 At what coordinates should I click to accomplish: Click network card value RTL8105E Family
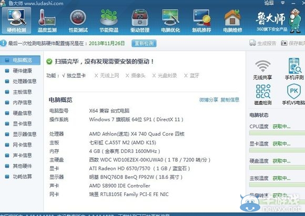pos(129,194)
